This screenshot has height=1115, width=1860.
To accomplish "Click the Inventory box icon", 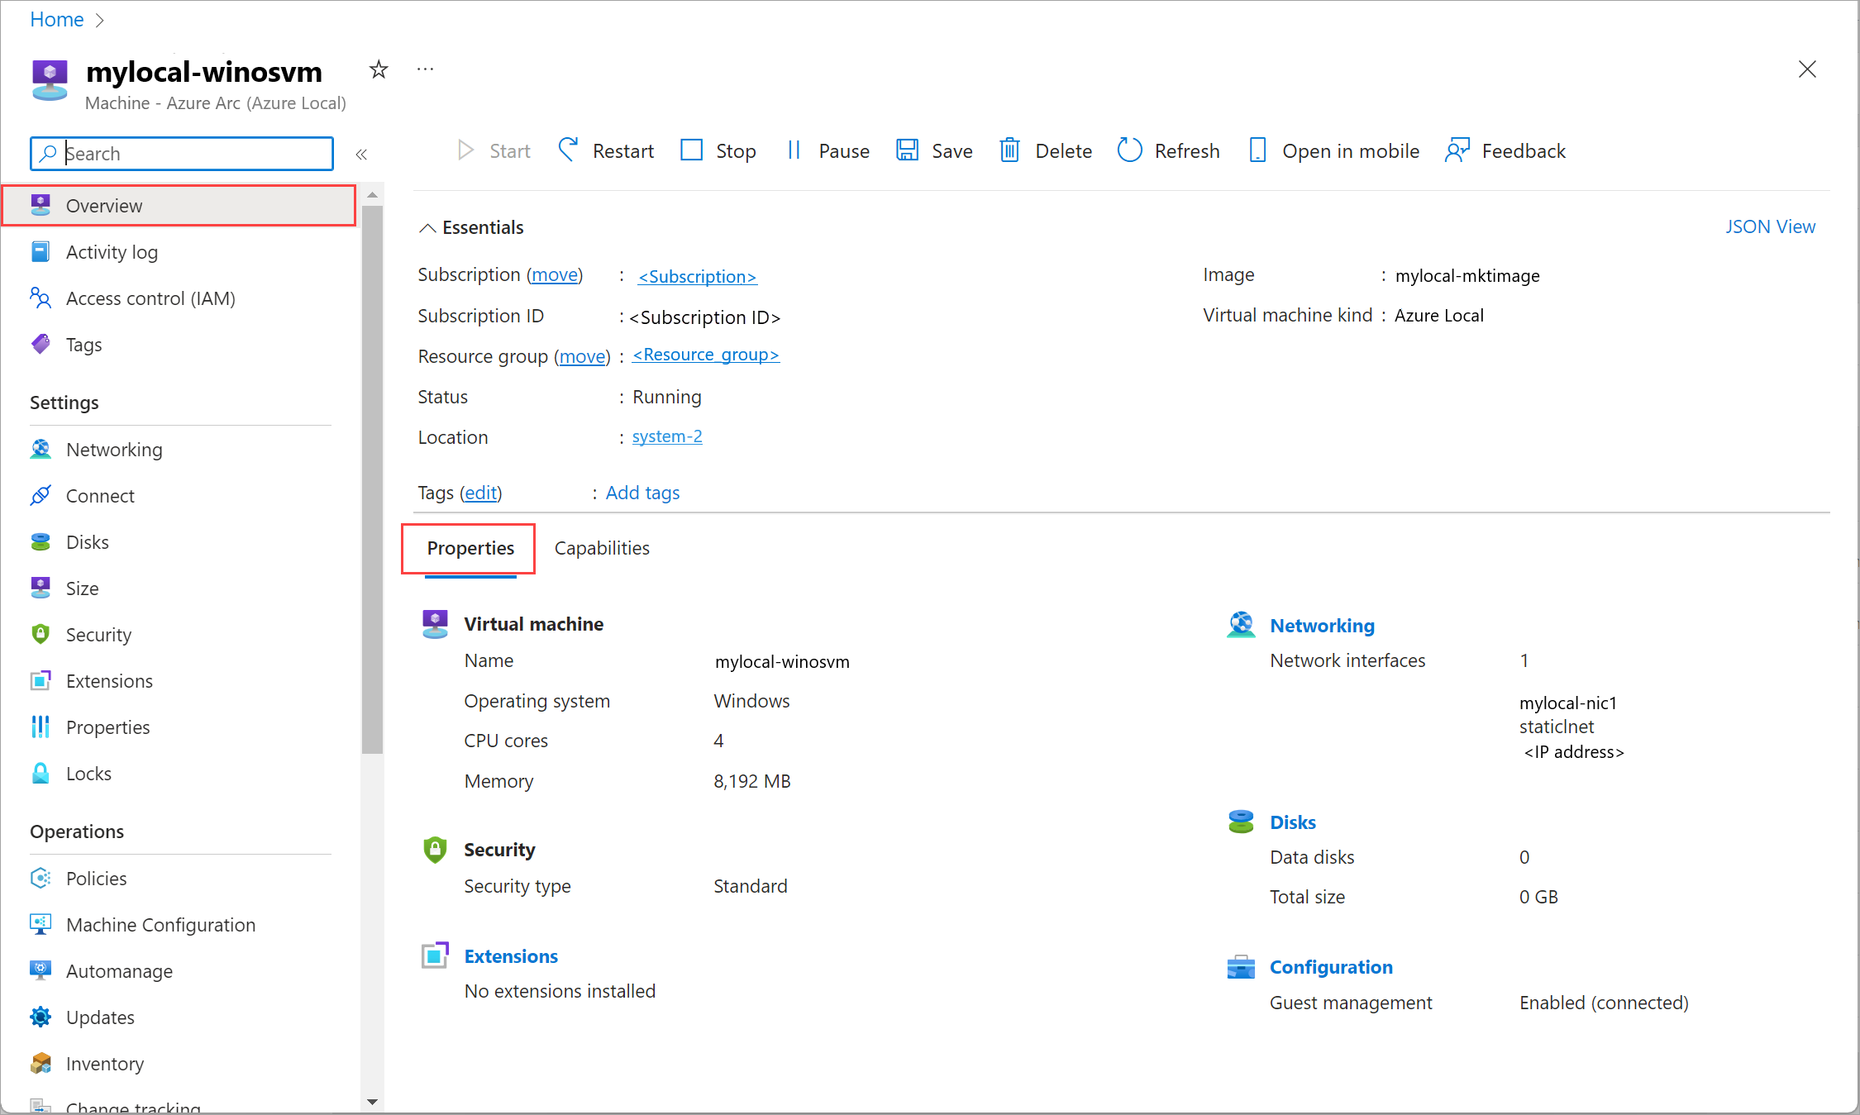I will [41, 1063].
